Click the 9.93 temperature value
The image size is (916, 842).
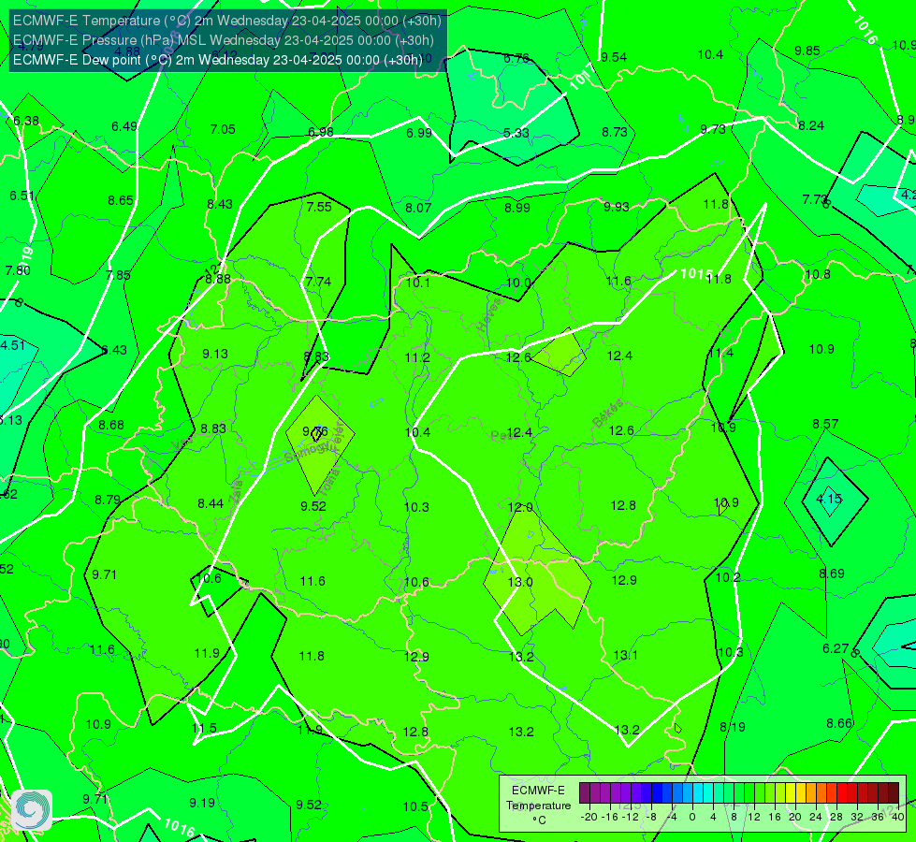(x=617, y=207)
